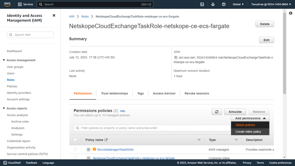Select the NetskopeCloudExchangeTaskPolicy row checkbox
This screenshot has width=295, height=166.
[75, 158]
